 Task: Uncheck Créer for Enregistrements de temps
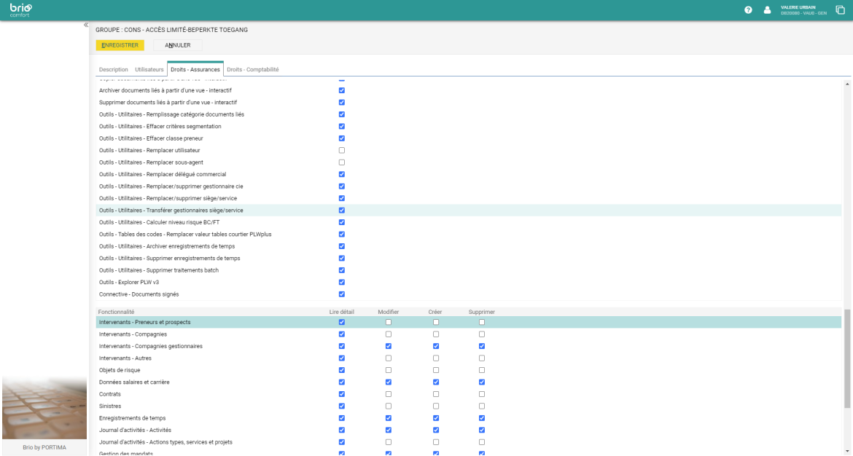436,418
